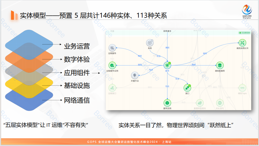Viewport: 259px width, 146px height.
Task: Click the slide title 实体模型 heading
Action: pyautogui.click(x=93, y=16)
